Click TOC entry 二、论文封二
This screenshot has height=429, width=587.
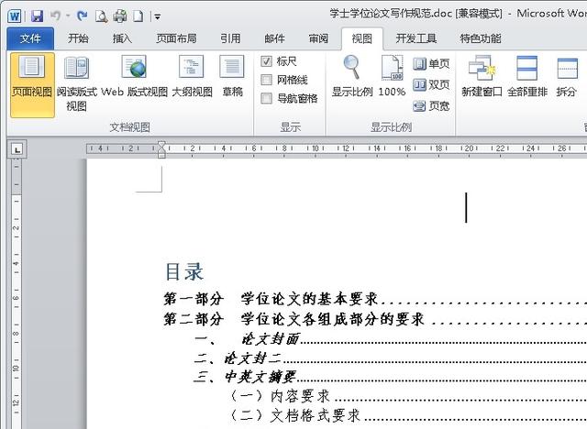tap(237, 358)
